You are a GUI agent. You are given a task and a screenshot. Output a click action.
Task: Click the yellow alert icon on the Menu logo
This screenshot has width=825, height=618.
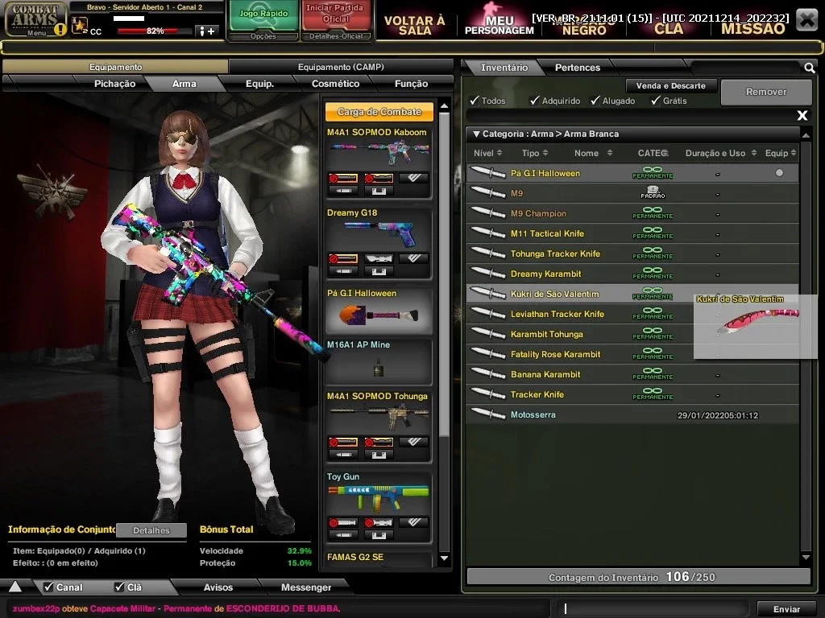61,30
